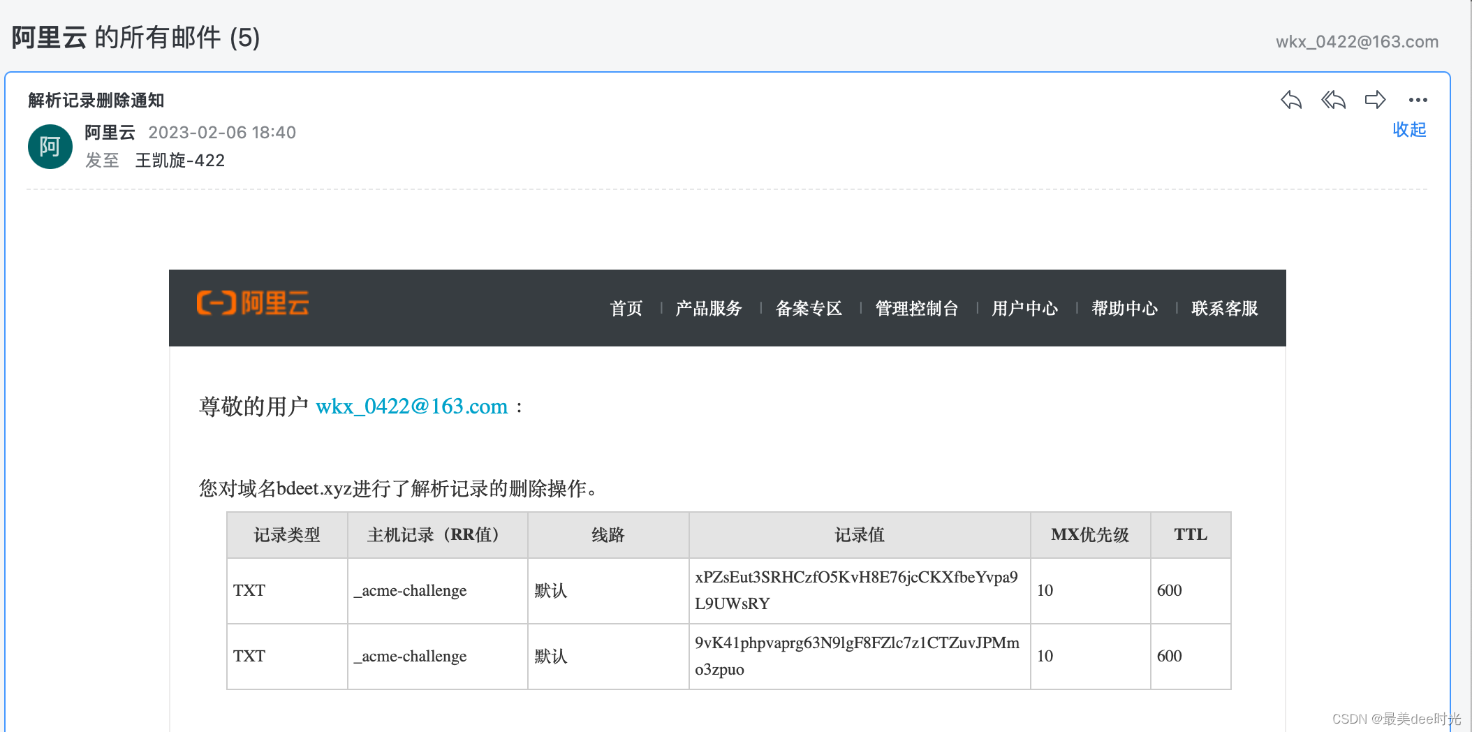This screenshot has height=732, width=1472.
Task: Click the date 2023-02-06 18:40
Action: click(x=222, y=132)
